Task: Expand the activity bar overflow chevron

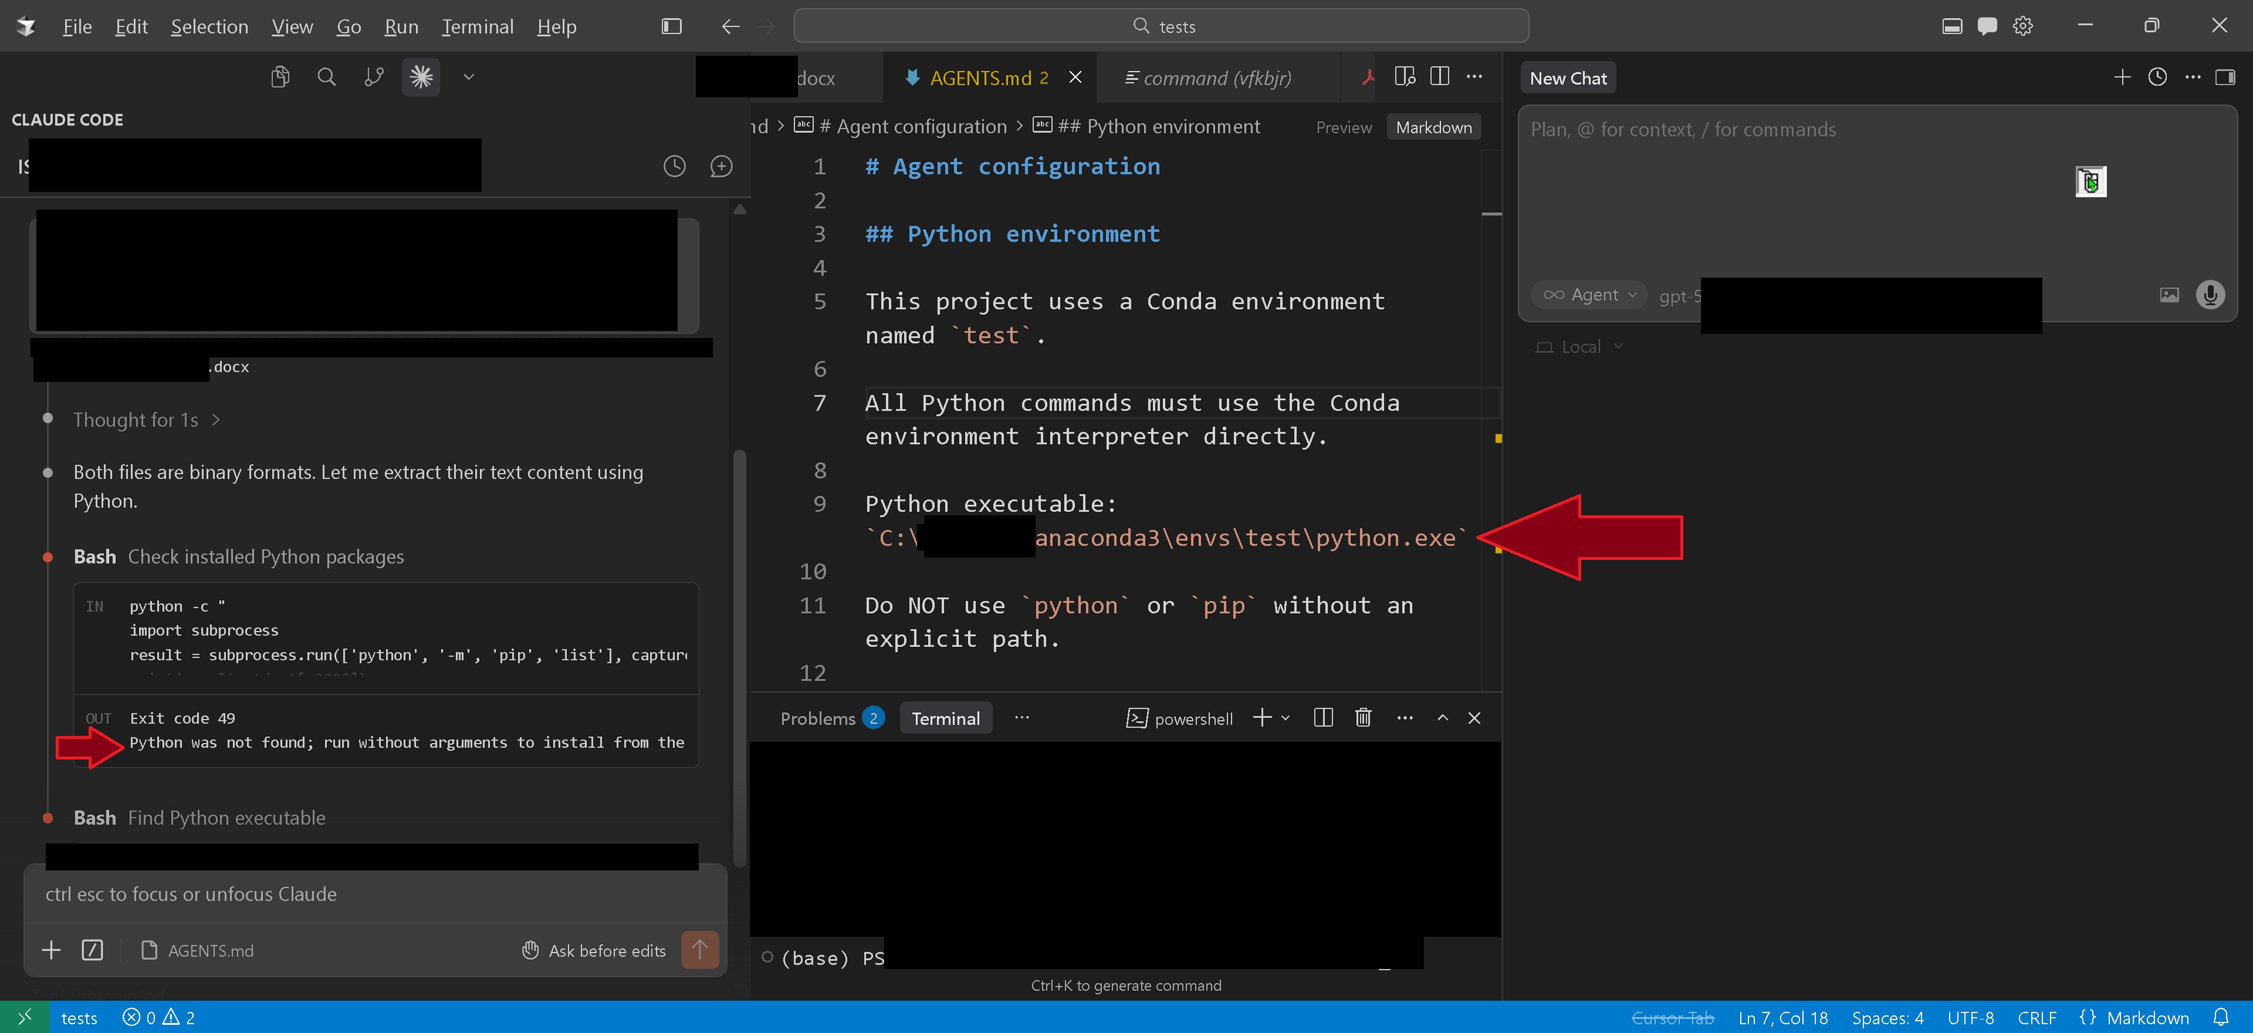Action: (x=469, y=77)
